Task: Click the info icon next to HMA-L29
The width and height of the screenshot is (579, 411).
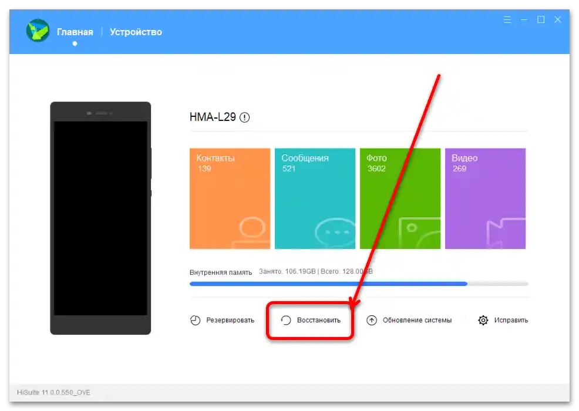Action: click(x=244, y=117)
